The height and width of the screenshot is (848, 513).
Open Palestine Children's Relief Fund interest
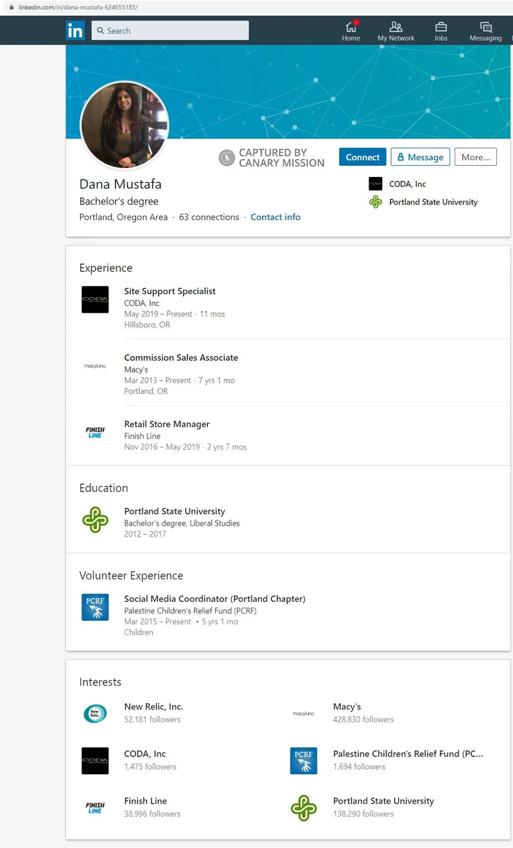(408, 754)
